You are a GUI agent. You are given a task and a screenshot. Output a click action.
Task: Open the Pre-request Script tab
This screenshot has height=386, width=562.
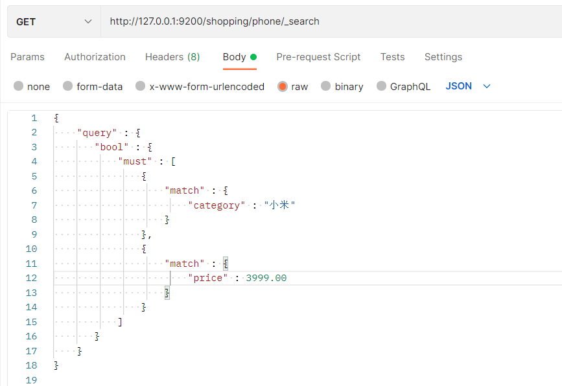(x=318, y=57)
